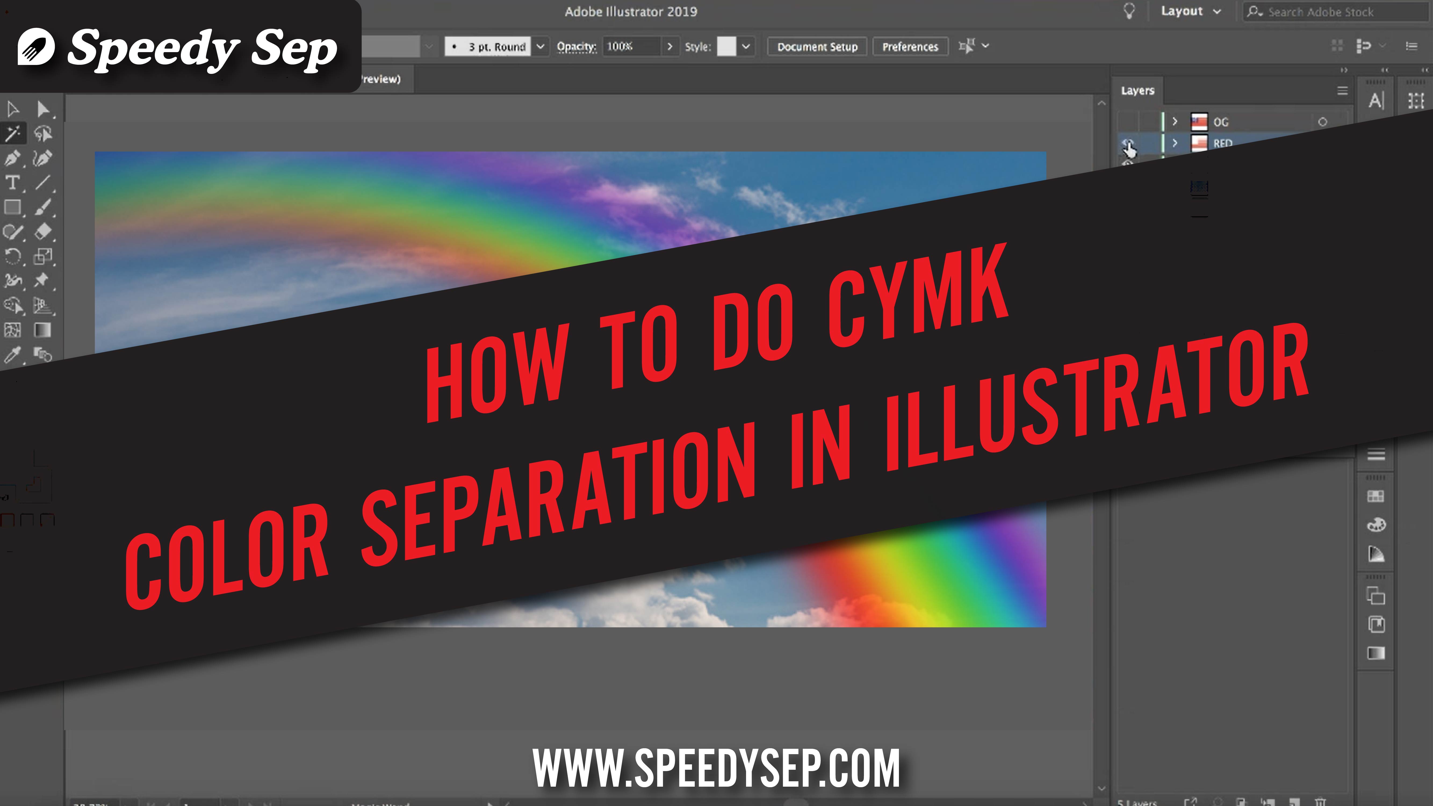Select the Eyedropper tool

pyautogui.click(x=14, y=356)
